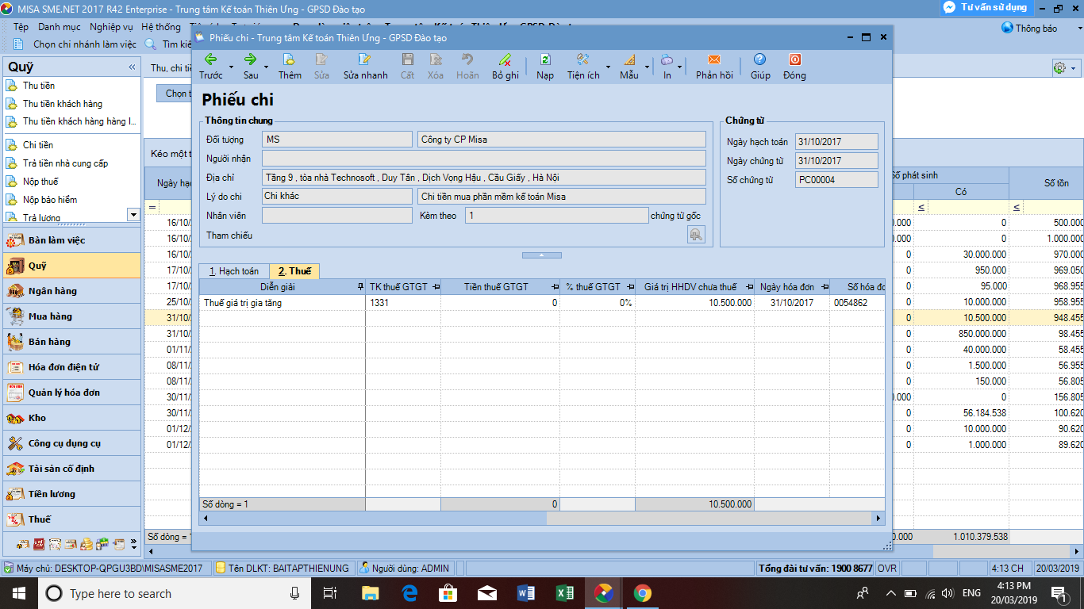Open Thu tiền khách hàng link
Viewport: 1084px width, 609px height.
pos(63,104)
